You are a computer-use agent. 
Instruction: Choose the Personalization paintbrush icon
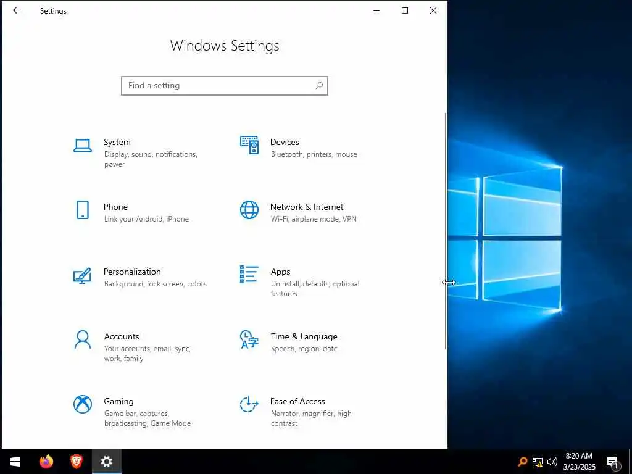pyautogui.click(x=82, y=276)
